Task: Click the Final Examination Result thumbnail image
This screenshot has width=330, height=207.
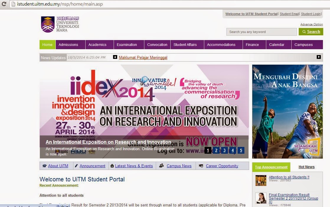Action: pyautogui.click(x=261, y=198)
